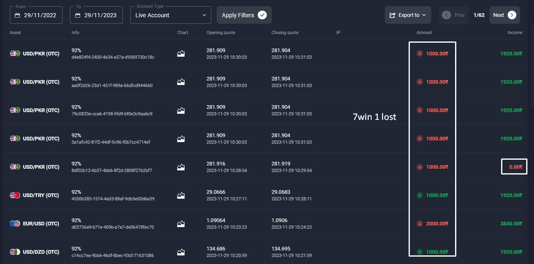Select the EUR/USD (OTC) asset row
Image resolution: width=534 pixels, height=264 pixels.
tap(41, 224)
